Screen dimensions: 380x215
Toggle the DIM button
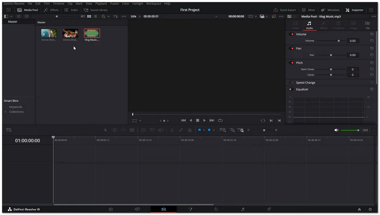(x=365, y=130)
